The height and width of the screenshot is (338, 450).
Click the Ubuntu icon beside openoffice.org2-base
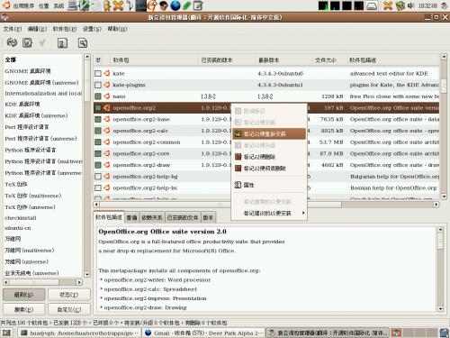[107, 119]
